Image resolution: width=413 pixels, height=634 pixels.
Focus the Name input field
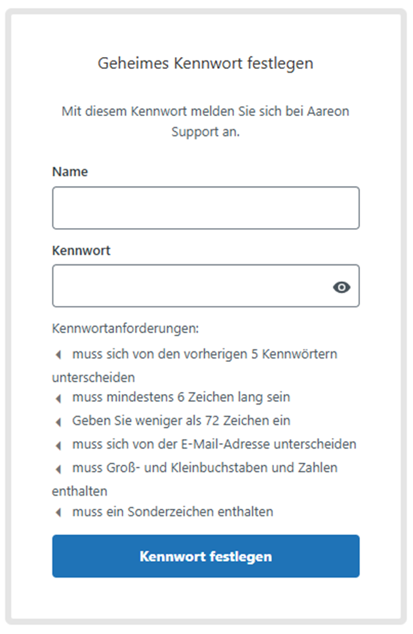click(206, 208)
